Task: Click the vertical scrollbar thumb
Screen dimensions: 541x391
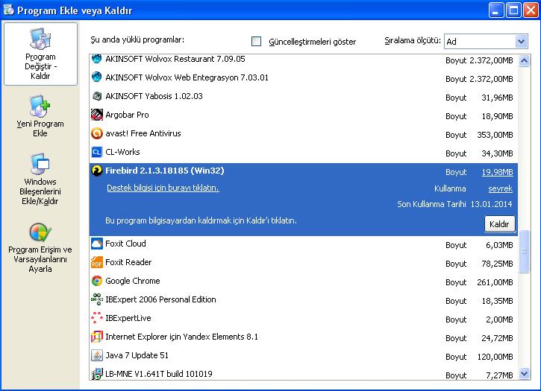Action: coord(524,251)
